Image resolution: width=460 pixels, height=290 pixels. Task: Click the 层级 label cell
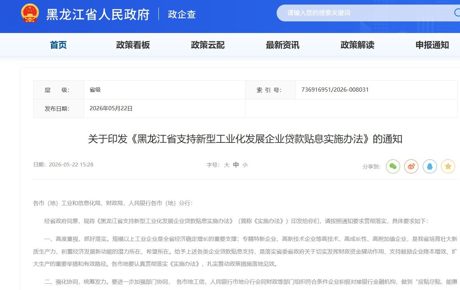coord(59,90)
